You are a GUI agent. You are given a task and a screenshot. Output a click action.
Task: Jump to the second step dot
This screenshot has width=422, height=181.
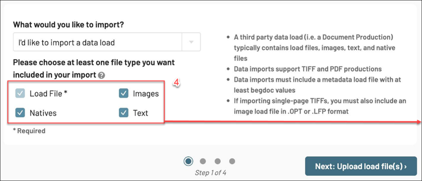(203, 161)
